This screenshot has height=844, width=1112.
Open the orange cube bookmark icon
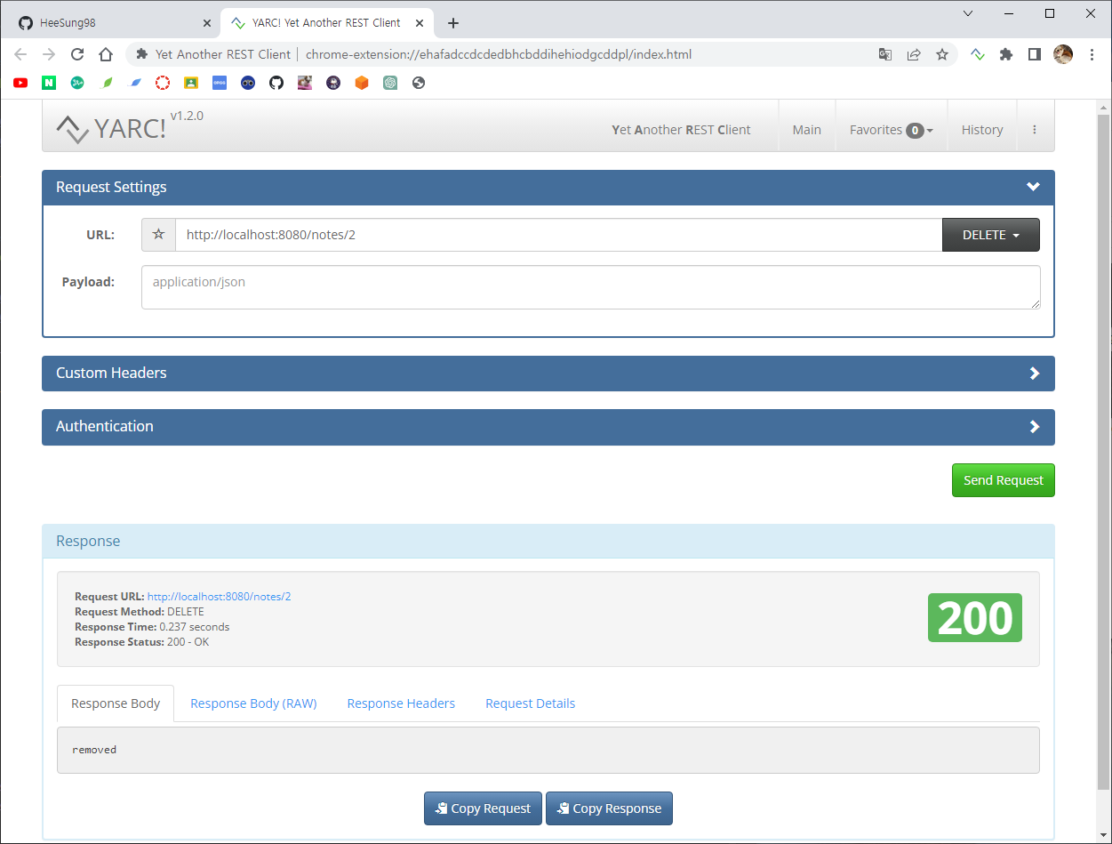tap(362, 83)
